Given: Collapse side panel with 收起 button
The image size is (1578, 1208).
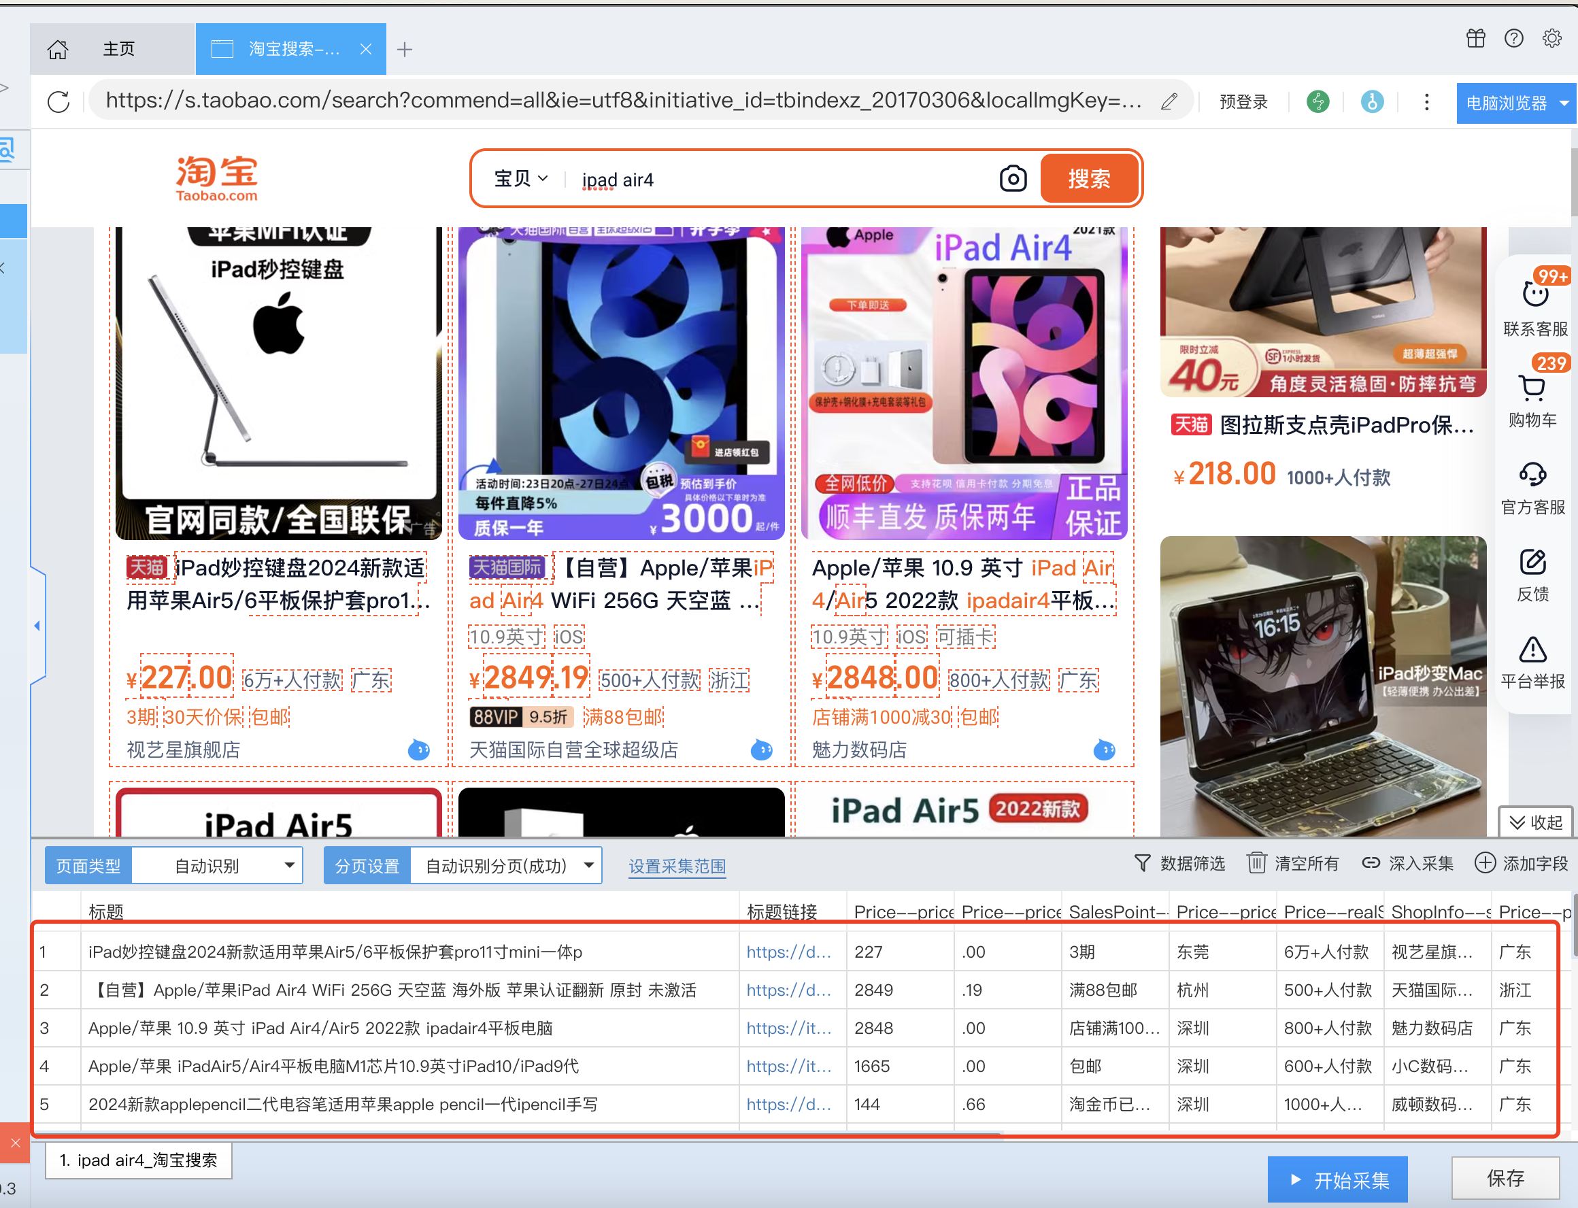Looking at the screenshot, I should point(1536,822).
